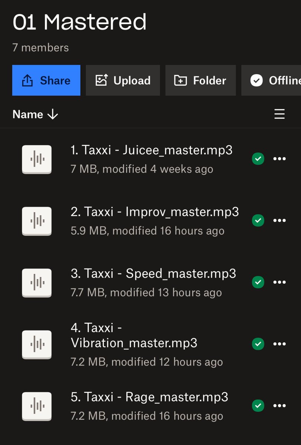Image resolution: width=301 pixels, height=445 pixels.
Task: Tap synced checkmark on Rage_master.mp3
Action: [258, 406]
